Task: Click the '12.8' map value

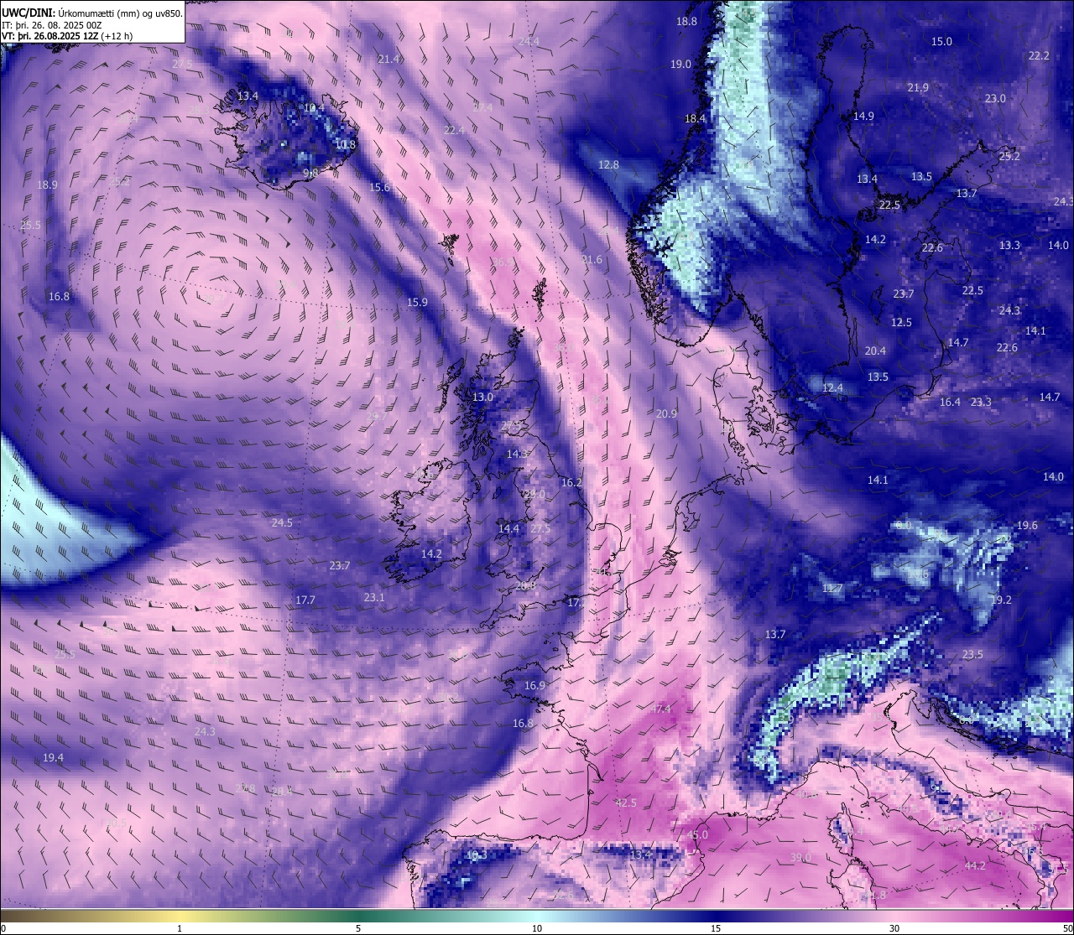Action: click(608, 165)
